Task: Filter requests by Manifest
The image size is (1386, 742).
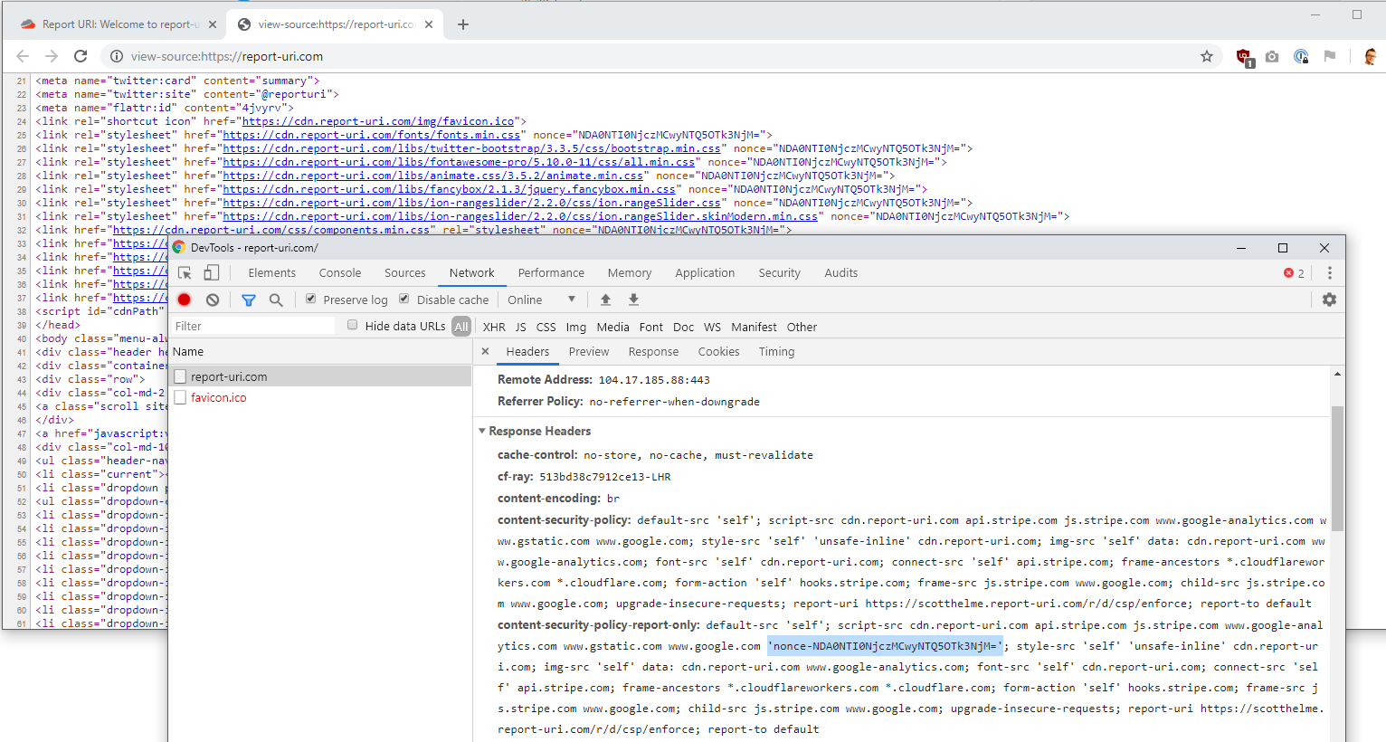Action: (755, 327)
